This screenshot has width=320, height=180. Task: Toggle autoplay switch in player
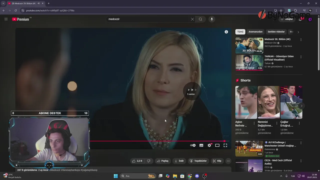[x=193, y=145]
